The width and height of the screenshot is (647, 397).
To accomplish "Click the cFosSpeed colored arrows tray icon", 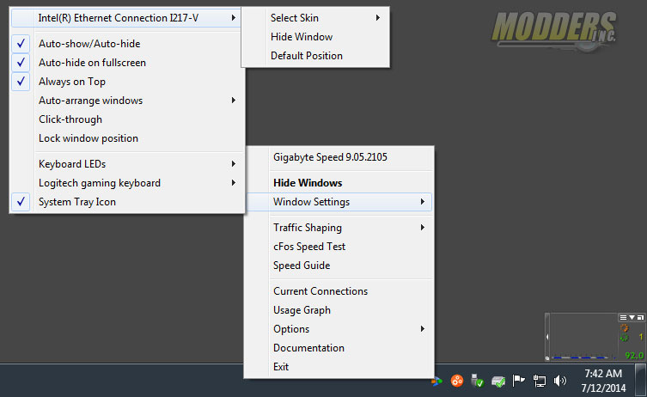I will pos(437,382).
